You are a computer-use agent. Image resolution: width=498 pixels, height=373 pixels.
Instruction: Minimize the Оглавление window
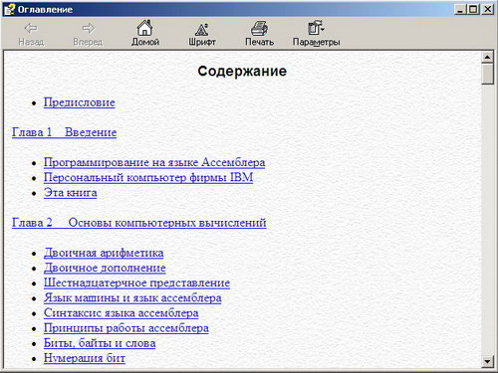point(460,9)
